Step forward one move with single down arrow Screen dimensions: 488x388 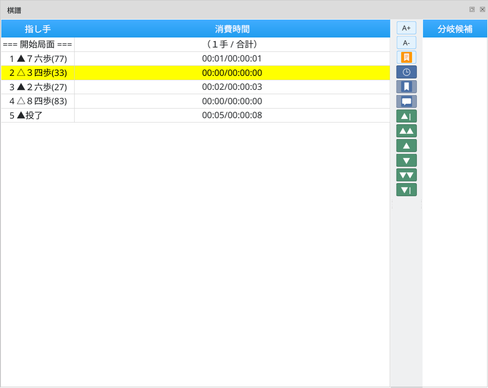point(406,160)
